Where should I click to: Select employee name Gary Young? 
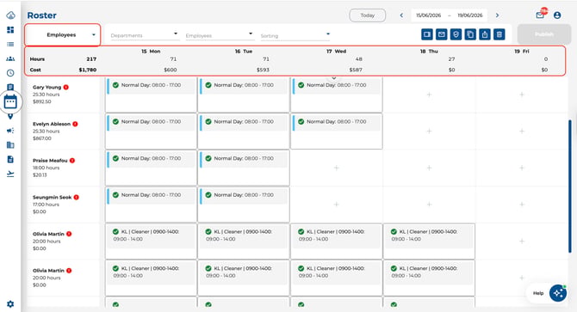pos(47,87)
